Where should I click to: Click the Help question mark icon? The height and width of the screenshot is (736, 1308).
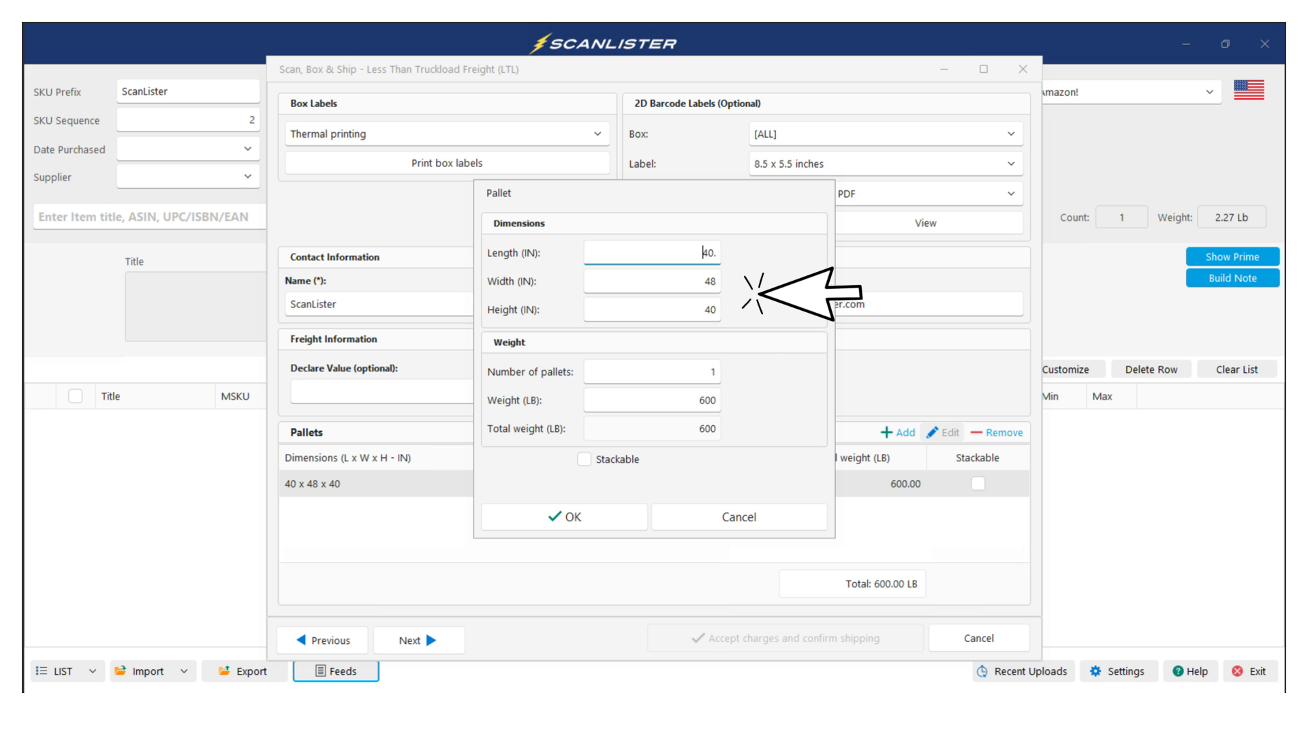tap(1178, 671)
